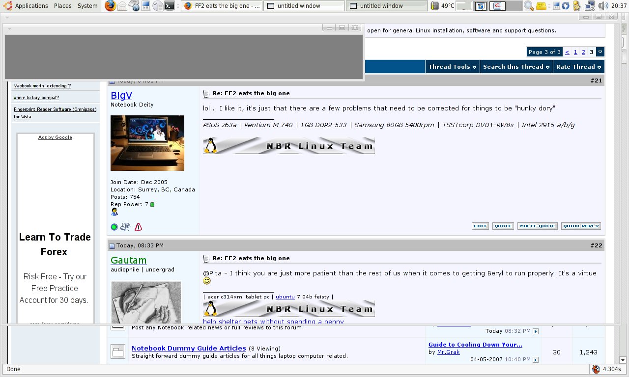Open Thread Tools dropdown

pyautogui.click(x=452, y=67)
